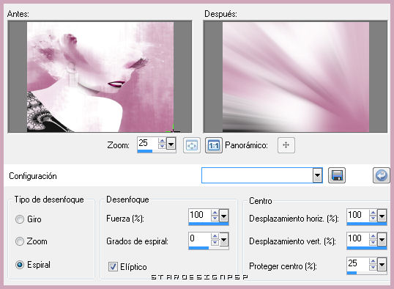Viewport: 394px width, 289px height.
Task: Click the 1:1 zoom icon
Action: 214,145
